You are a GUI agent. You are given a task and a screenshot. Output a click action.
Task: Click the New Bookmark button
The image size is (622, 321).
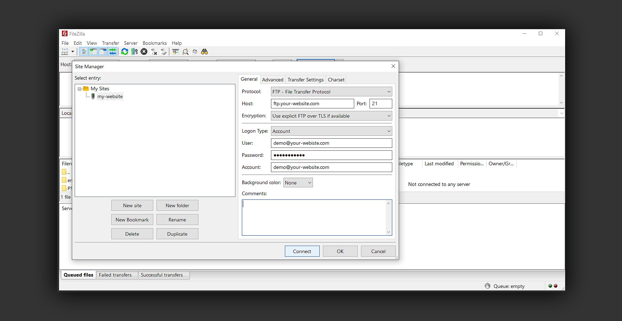point(132,220)
